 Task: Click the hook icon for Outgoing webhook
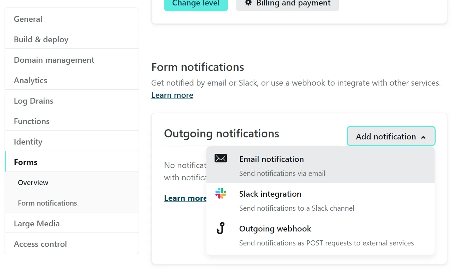(x=221, y=228)
